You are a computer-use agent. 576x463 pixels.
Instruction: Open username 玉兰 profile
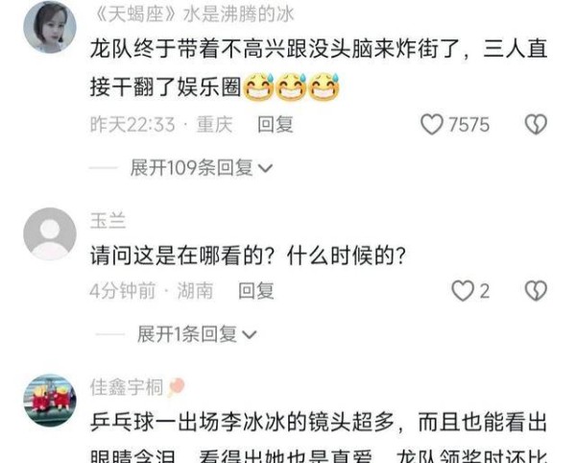tap(108, 221)
